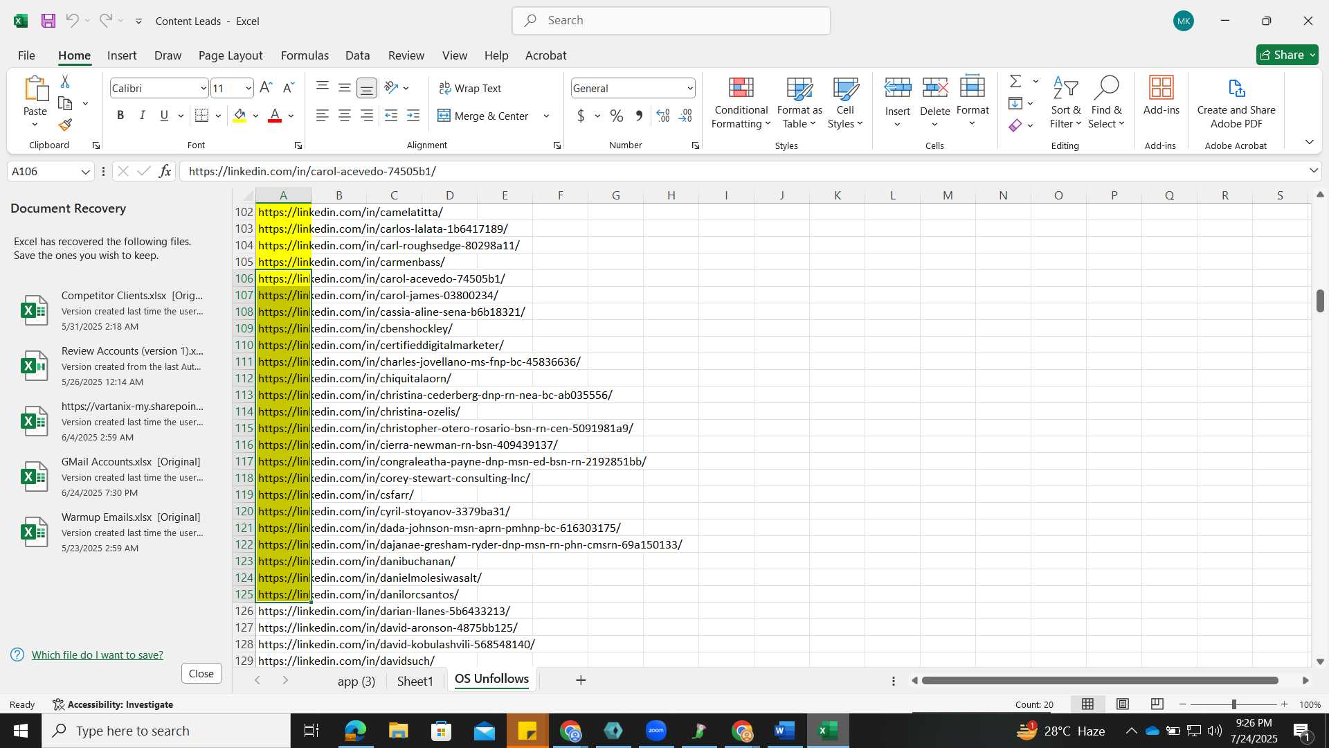Viewport: 1329px width, 748px height.
Task: Open the Calibri font name dropdown
Action: tap(204, 89)
